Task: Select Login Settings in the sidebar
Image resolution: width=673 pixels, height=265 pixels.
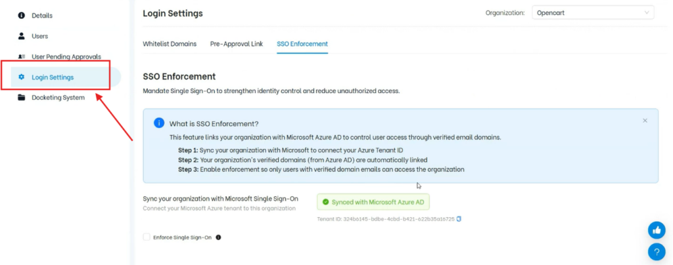Action: 53,77
